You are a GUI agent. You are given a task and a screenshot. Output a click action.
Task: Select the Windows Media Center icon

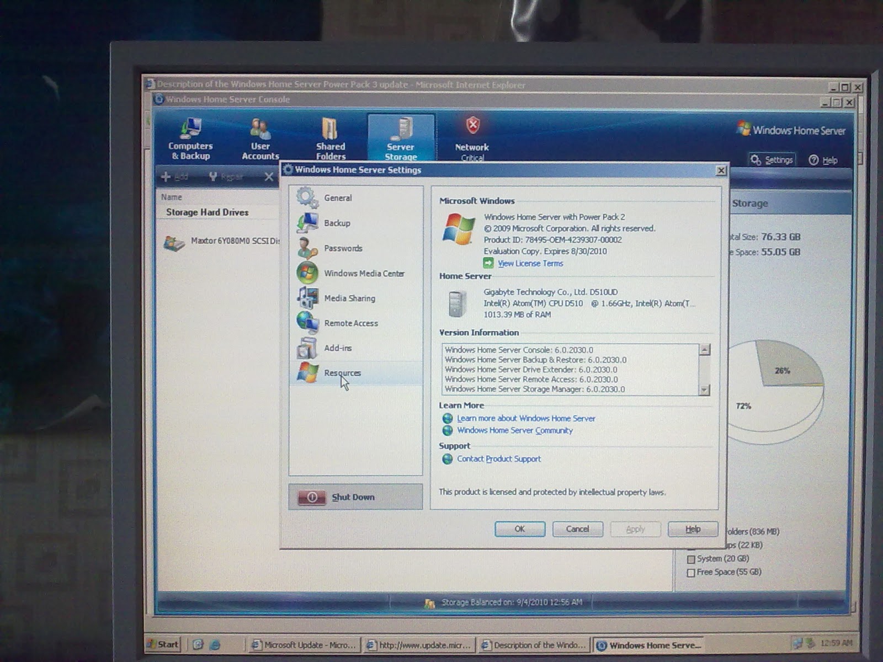307,273
